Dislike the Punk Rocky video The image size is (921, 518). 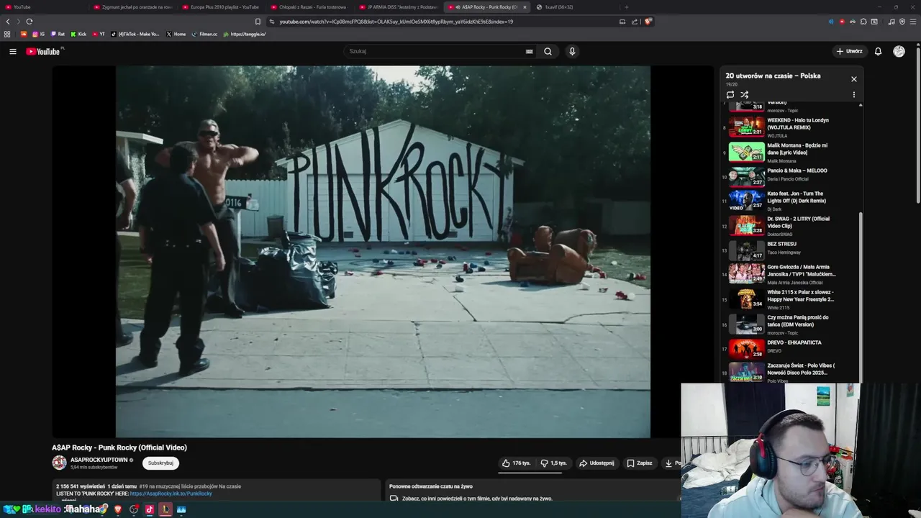coord(553,463)
